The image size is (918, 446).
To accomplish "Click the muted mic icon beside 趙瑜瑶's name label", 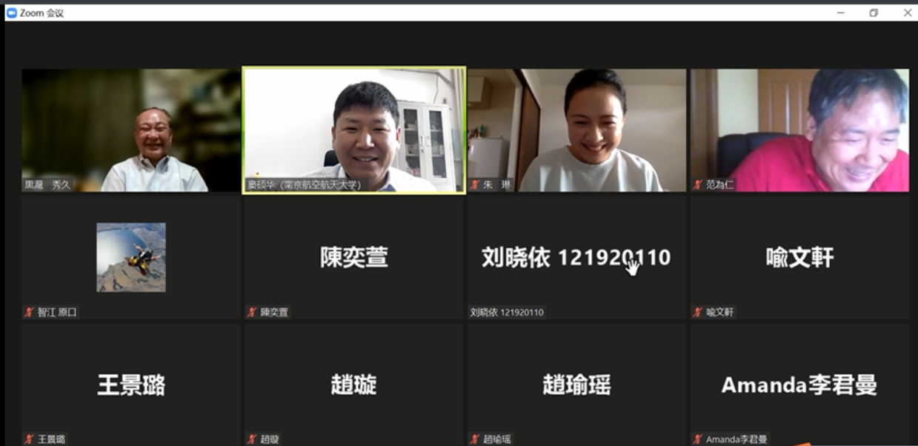I will pos(475,439).
